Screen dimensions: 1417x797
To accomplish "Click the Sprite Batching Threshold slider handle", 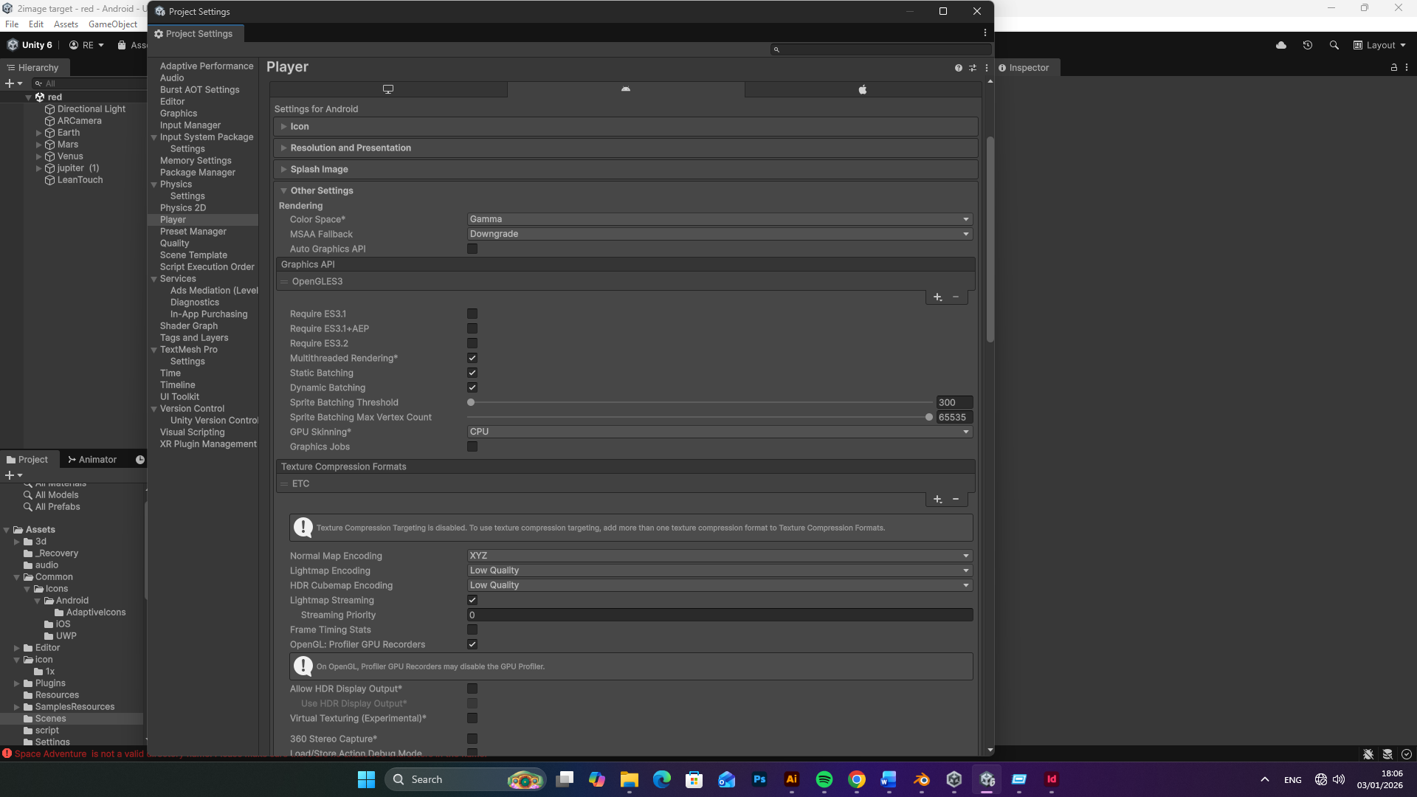I will (x=471, y=403).
